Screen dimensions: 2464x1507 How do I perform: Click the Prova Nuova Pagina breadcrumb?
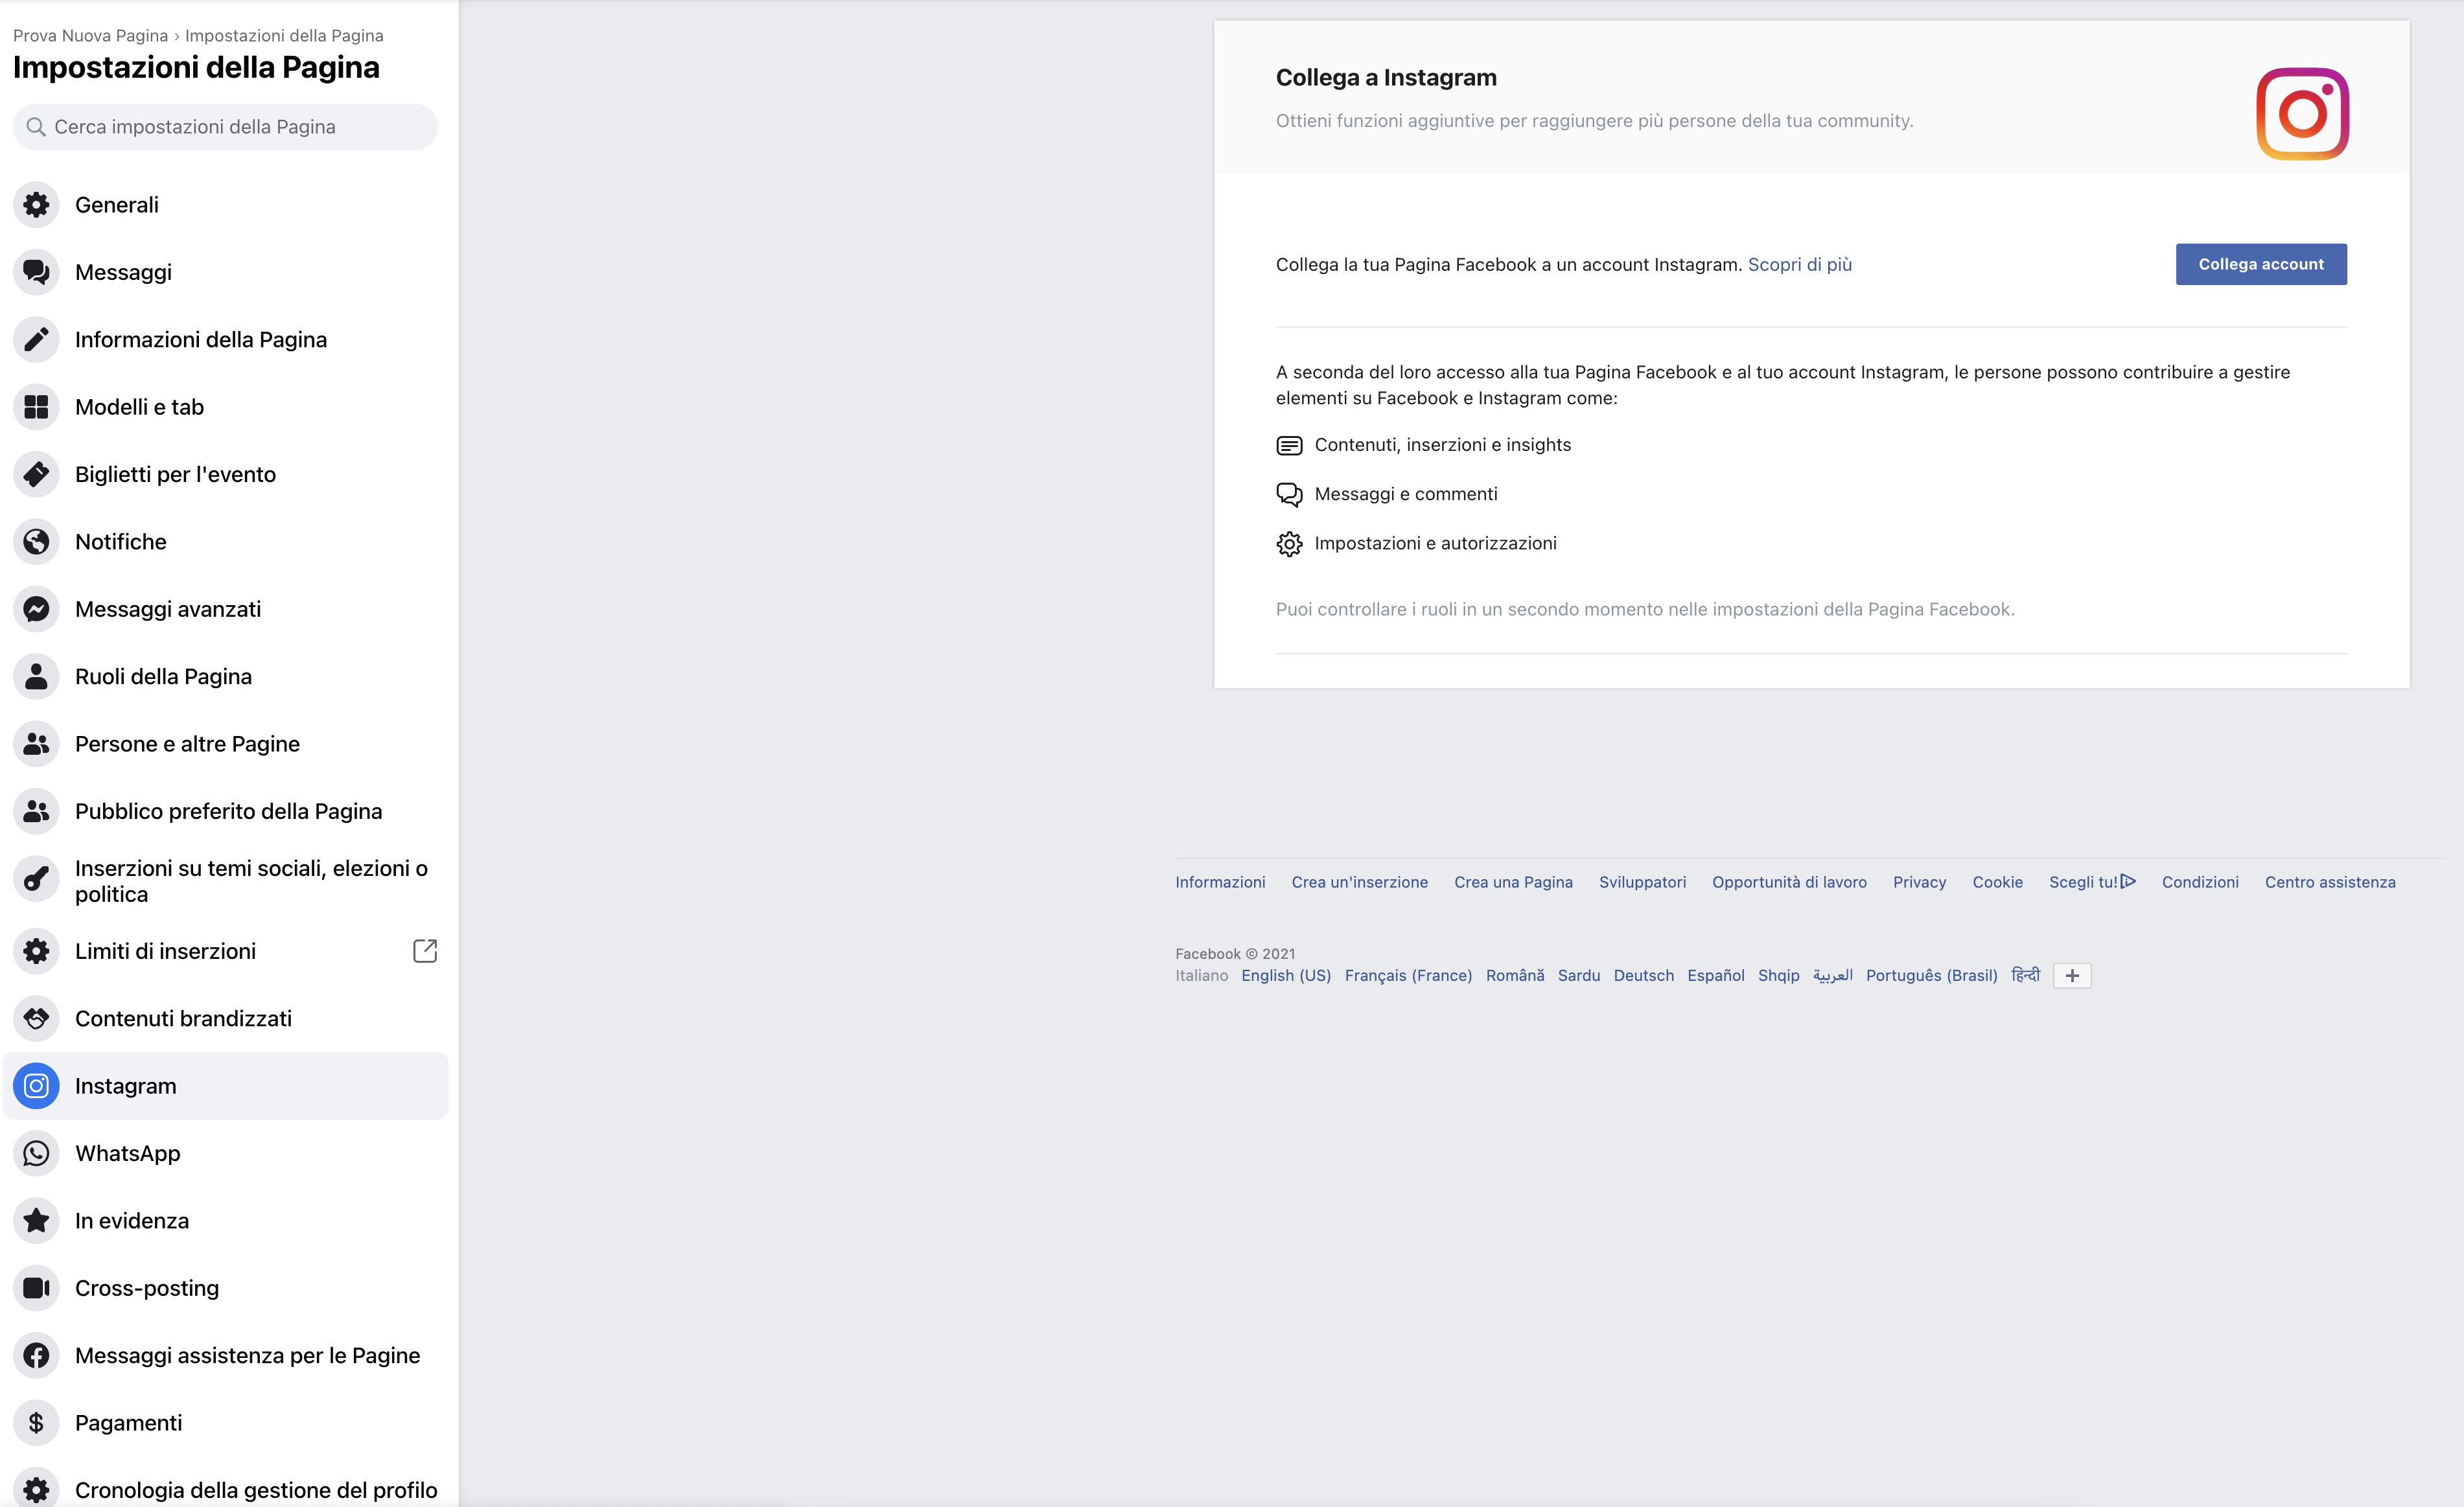[x=90, y=35]
